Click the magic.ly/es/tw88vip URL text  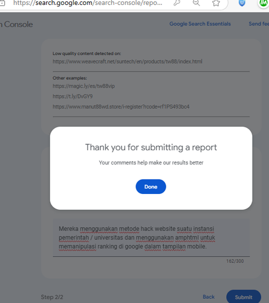click(x=83, y=86)
